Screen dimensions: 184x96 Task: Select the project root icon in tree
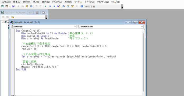pyautogui.click(x=6, y=22)
